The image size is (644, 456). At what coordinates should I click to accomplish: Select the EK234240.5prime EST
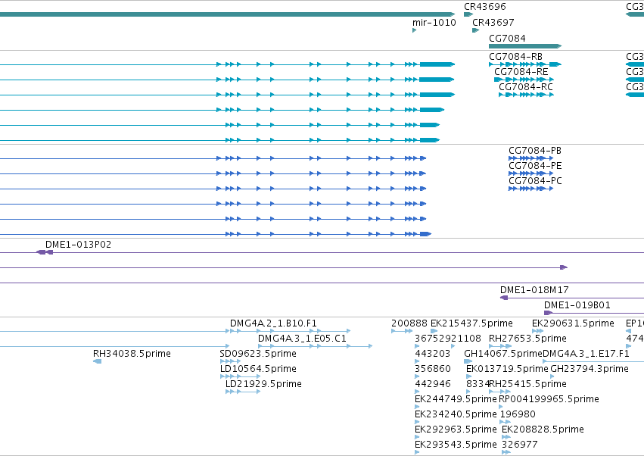pyautogui.click(x=417, y=422)
